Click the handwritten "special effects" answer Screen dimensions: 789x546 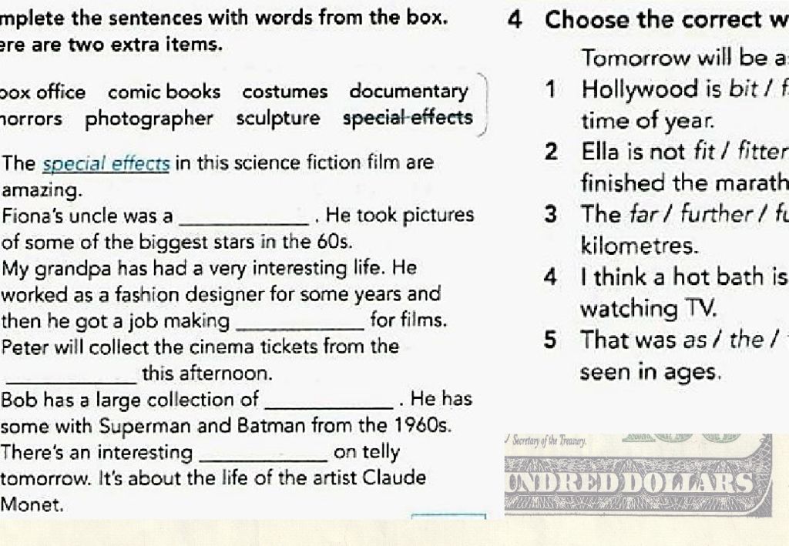click(106, 164)
